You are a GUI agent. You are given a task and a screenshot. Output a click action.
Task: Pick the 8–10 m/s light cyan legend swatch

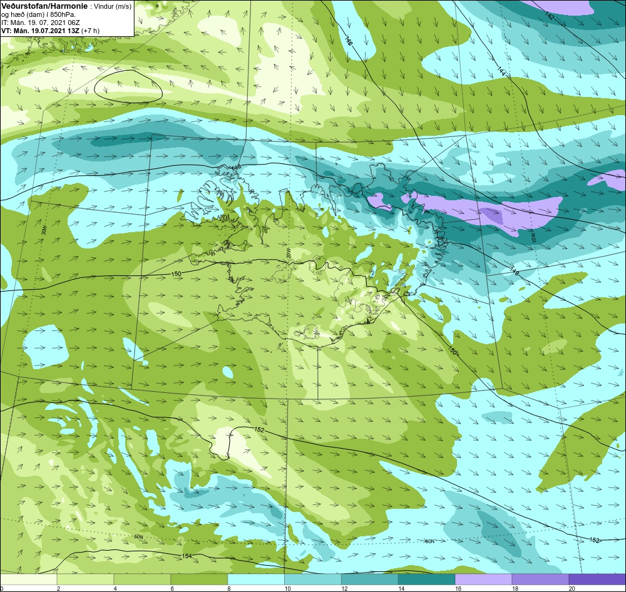tap(256, 579)
